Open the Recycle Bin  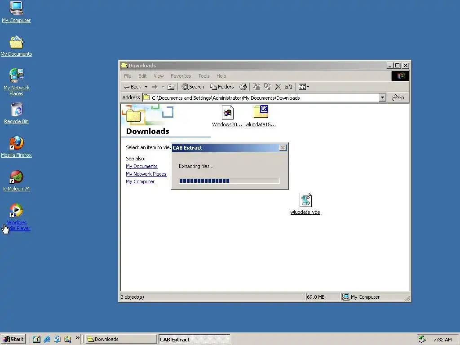[x=16, y=113]
